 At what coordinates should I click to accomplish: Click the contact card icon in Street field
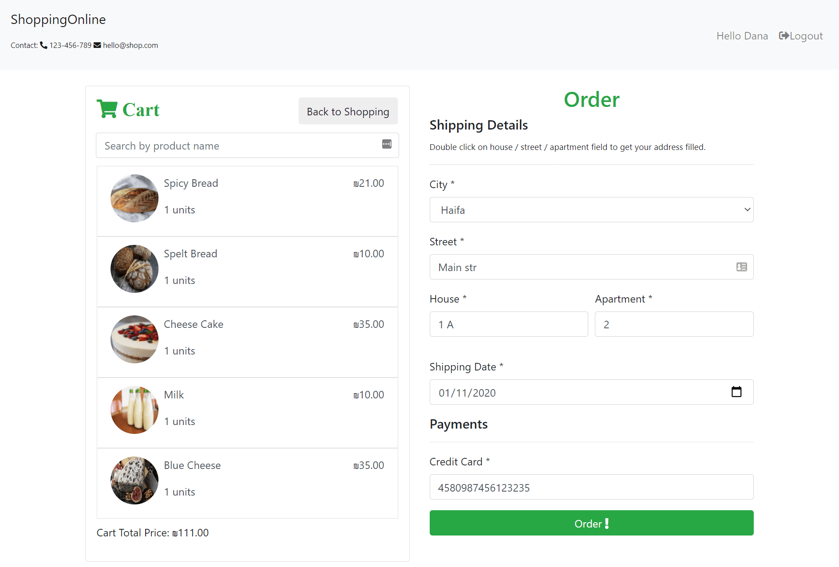pos(741,267)
